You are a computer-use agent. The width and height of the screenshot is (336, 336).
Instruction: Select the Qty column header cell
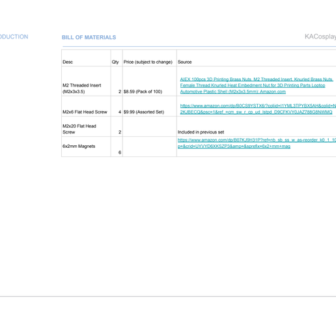click(x=117, y=58)
